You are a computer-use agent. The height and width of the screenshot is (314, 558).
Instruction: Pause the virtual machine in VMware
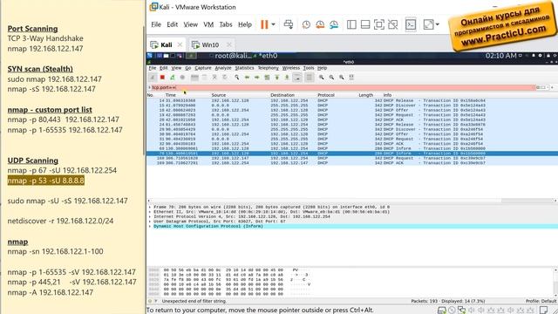pos(264,24)
